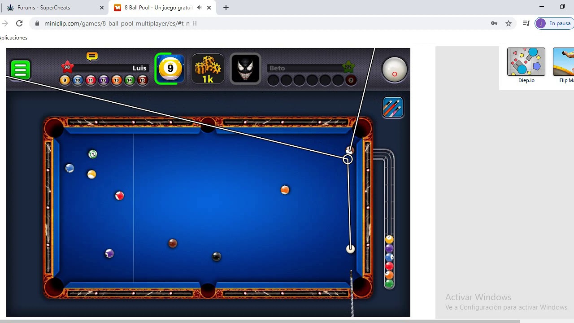Click the red ball on the table
Image resolution: width=574 pixels, height=323 pixels.
119,196
